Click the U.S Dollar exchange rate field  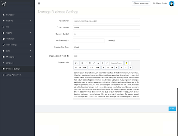(x=88, y=41)
